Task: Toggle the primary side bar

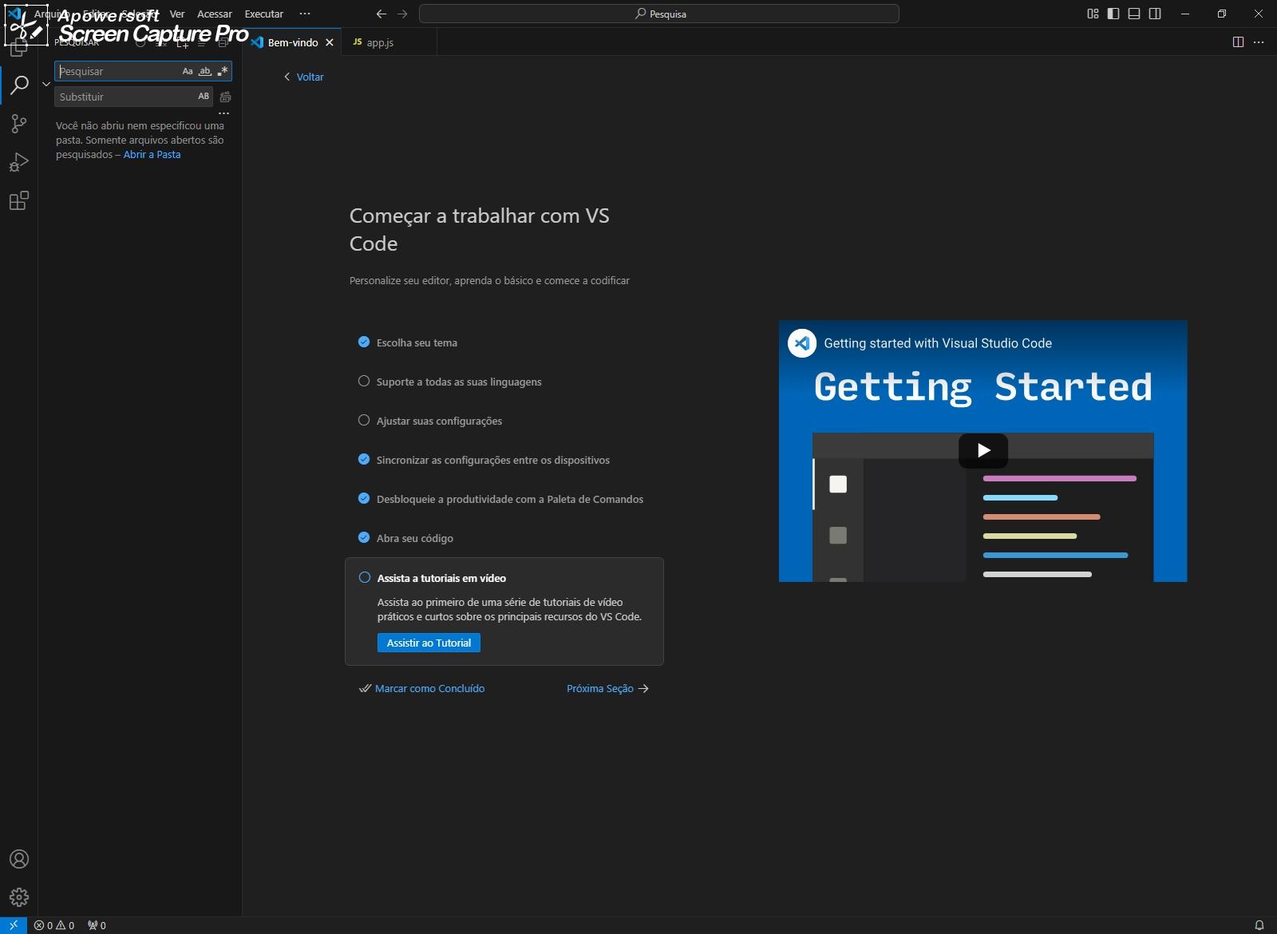Action: point(1113,14)
